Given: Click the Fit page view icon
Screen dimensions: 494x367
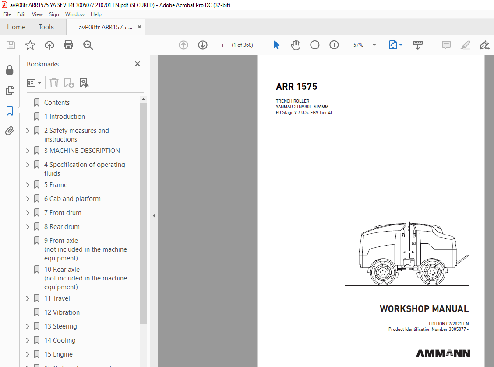Looking at the screenshot, I should click(x=393, y=45).
